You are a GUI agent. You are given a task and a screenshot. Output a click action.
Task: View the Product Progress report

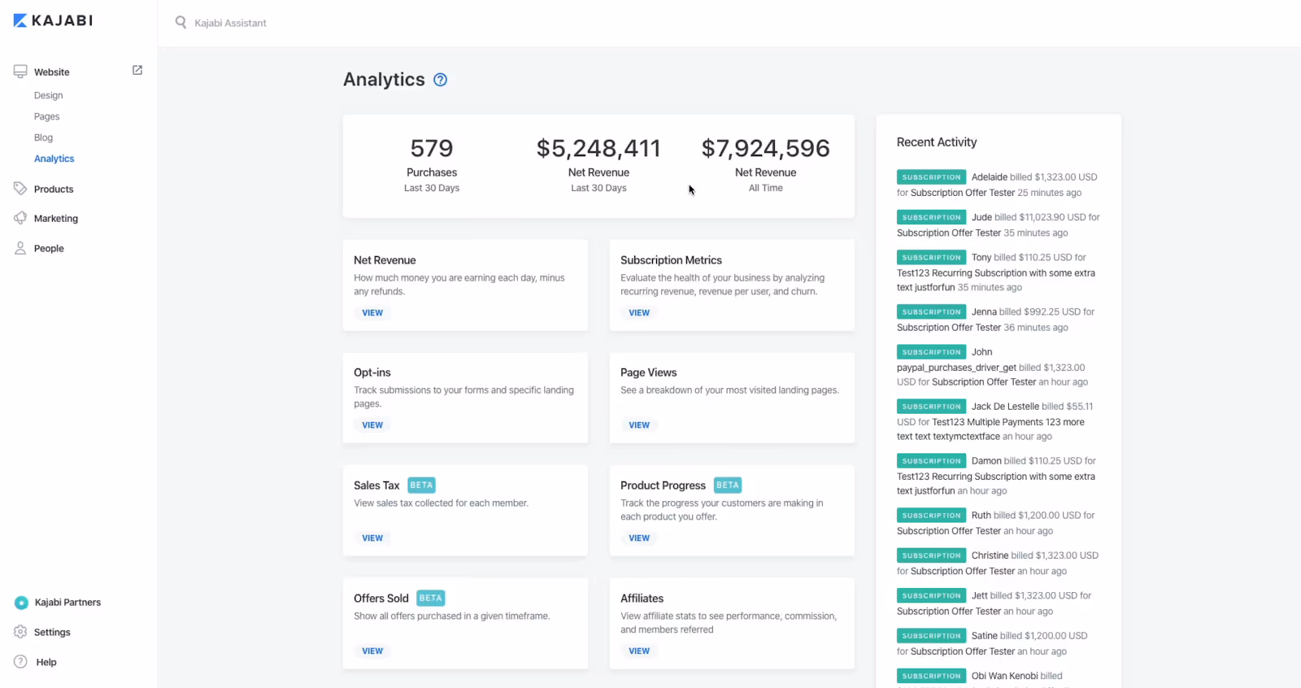click(639, 538)
